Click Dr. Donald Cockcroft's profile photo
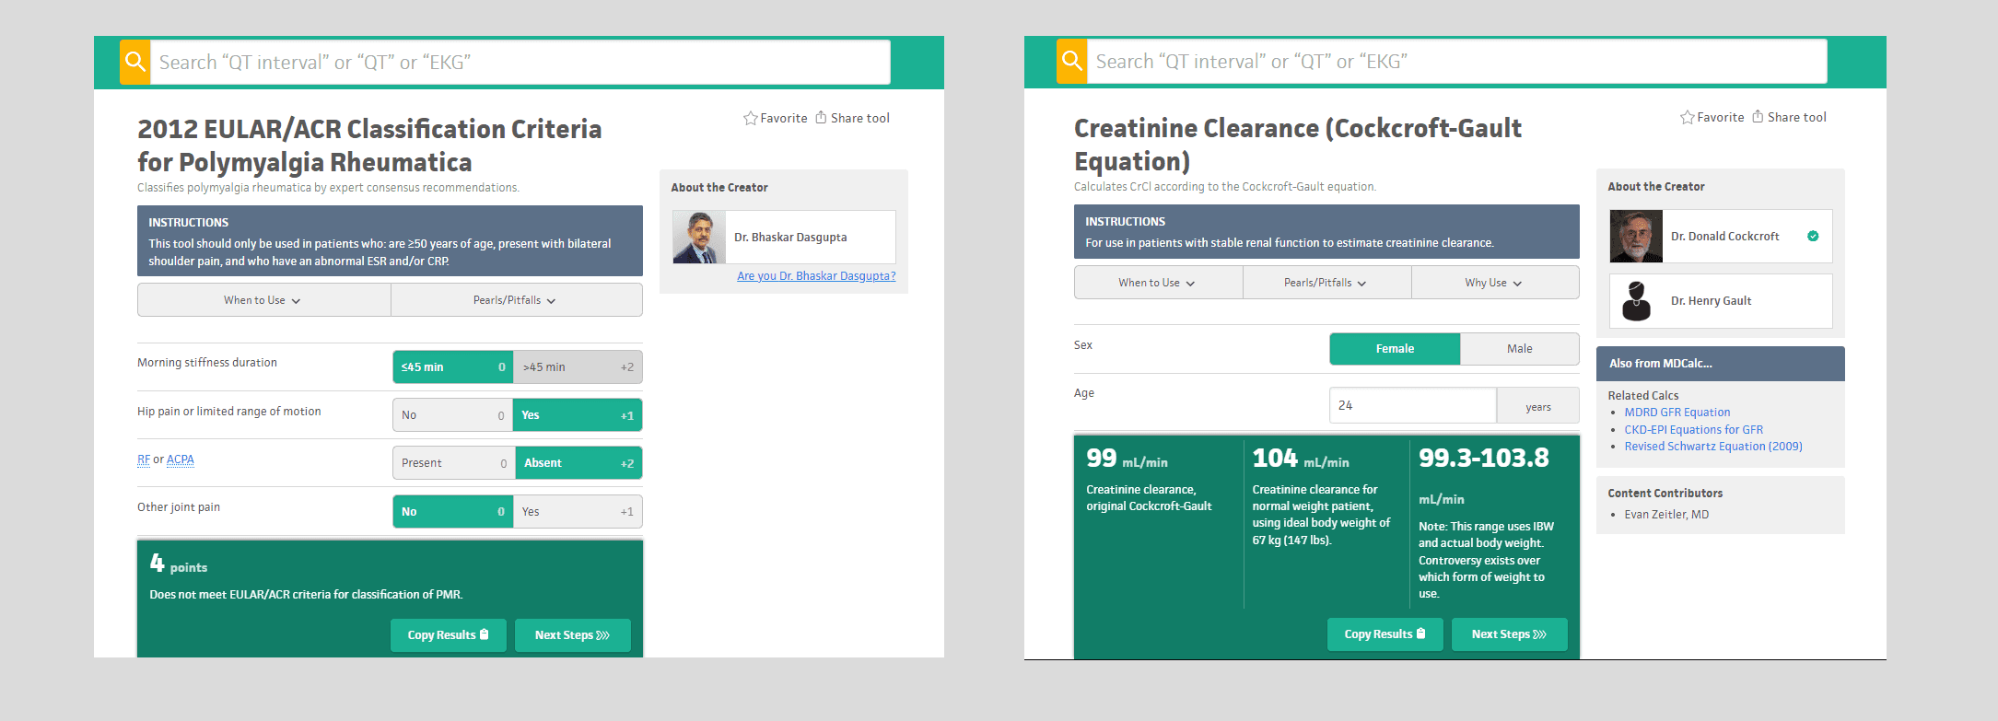Viewport: 1998px width, 721px height. (x=1636, y=237)
